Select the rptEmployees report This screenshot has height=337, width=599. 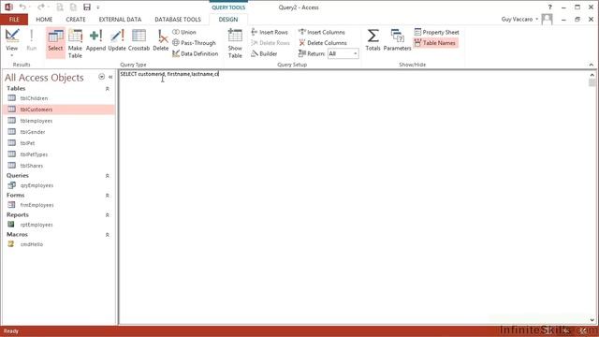click(58, 225)
